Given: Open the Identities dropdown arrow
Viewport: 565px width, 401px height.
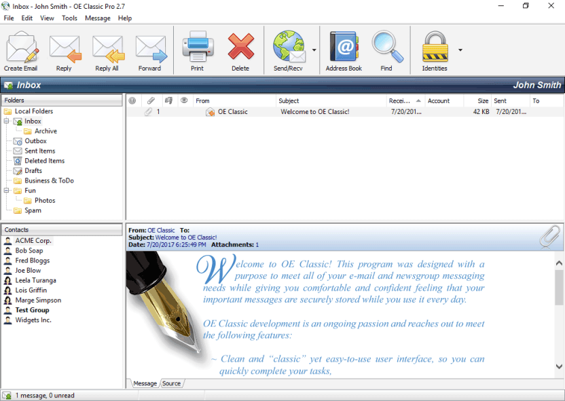Looking at the screenshot, I should 460,50.
